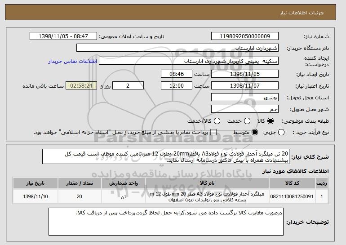This screenshot has width=346, height=245.
Task: Click the واحد شمارش column header
Action: tap(124, 183)
